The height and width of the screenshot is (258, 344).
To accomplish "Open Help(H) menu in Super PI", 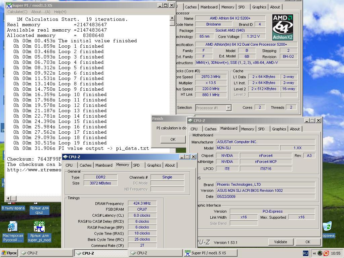I will (60, 12).
